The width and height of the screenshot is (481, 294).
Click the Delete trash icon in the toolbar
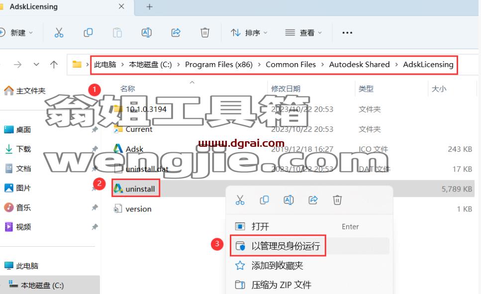[x=205, y=32]
